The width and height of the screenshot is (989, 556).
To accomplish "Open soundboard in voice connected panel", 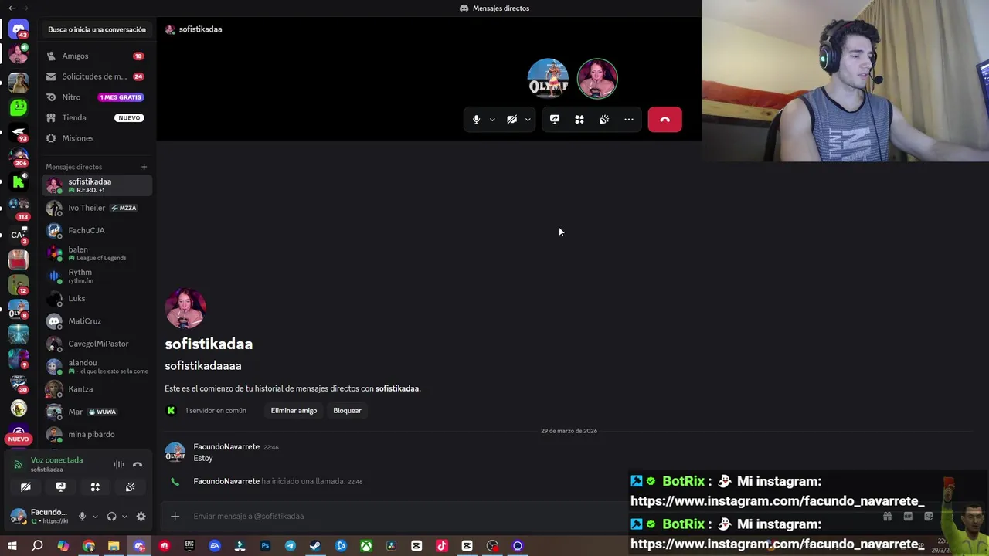I will (130, 486).
